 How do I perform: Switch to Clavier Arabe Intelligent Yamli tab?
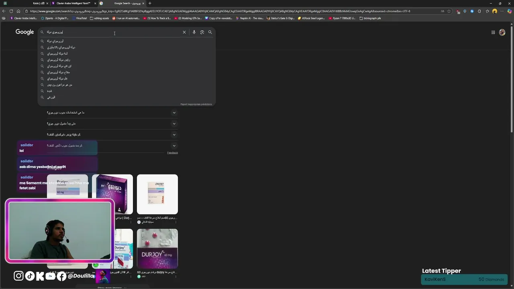[x=73, y=3]
